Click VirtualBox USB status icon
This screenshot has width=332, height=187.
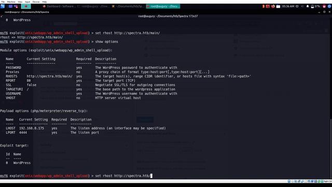click(302, 181)
